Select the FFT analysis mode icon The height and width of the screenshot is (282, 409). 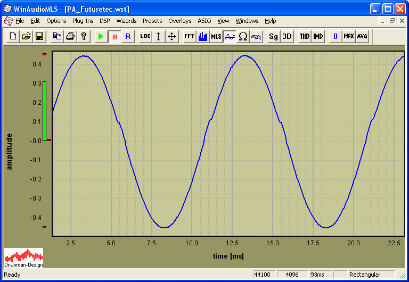(189, 36)
